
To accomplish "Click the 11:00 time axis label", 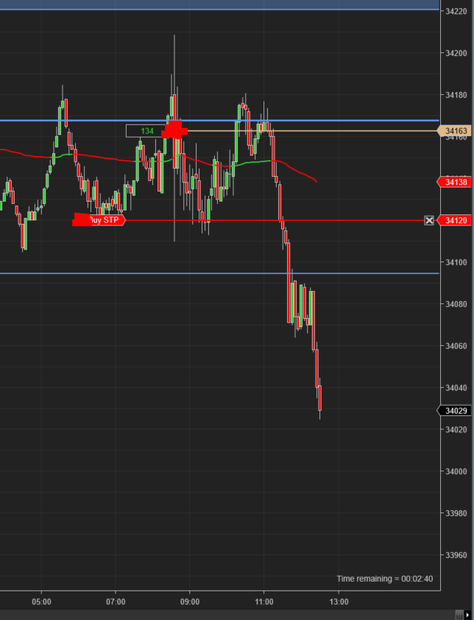I will (x=264, y=601).
